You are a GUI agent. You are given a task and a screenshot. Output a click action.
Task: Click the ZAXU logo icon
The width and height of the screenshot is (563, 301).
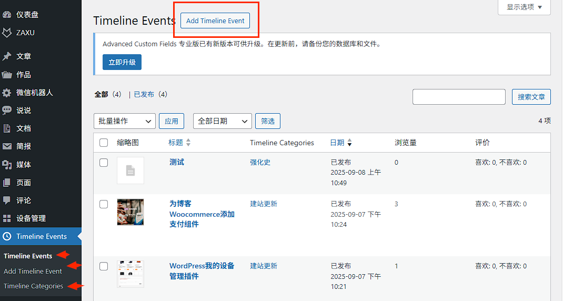tap(7, 33)
